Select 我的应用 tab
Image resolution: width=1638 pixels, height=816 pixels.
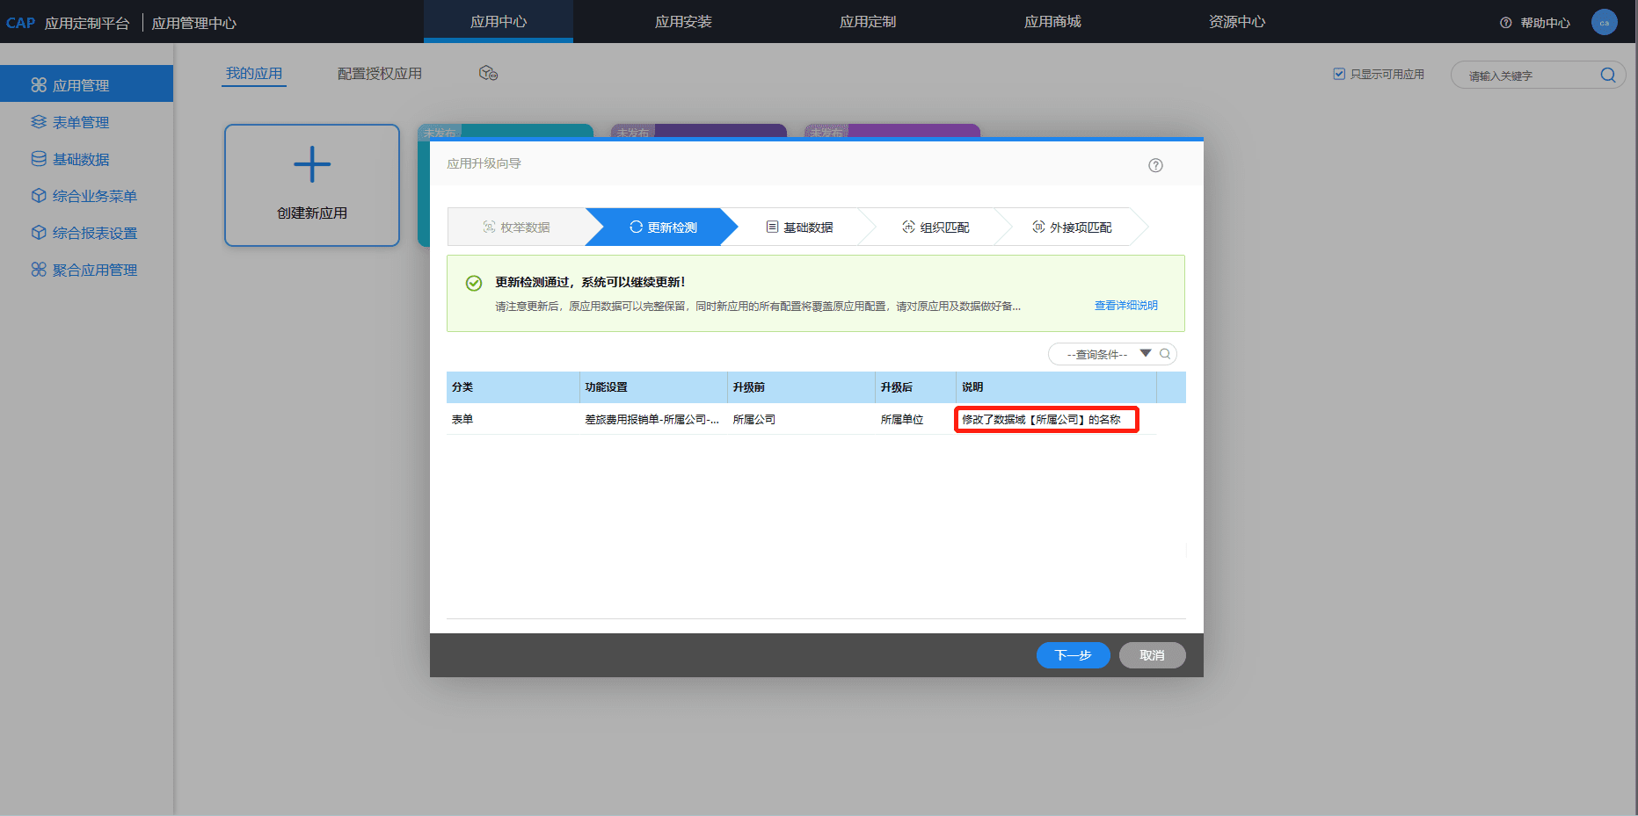coord(254,74)
